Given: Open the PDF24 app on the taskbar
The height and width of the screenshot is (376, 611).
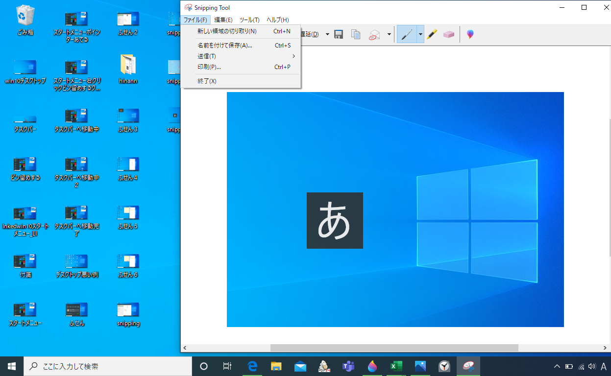Looking at the screenshot, I should pyautogui.click(x=323, y=366).
